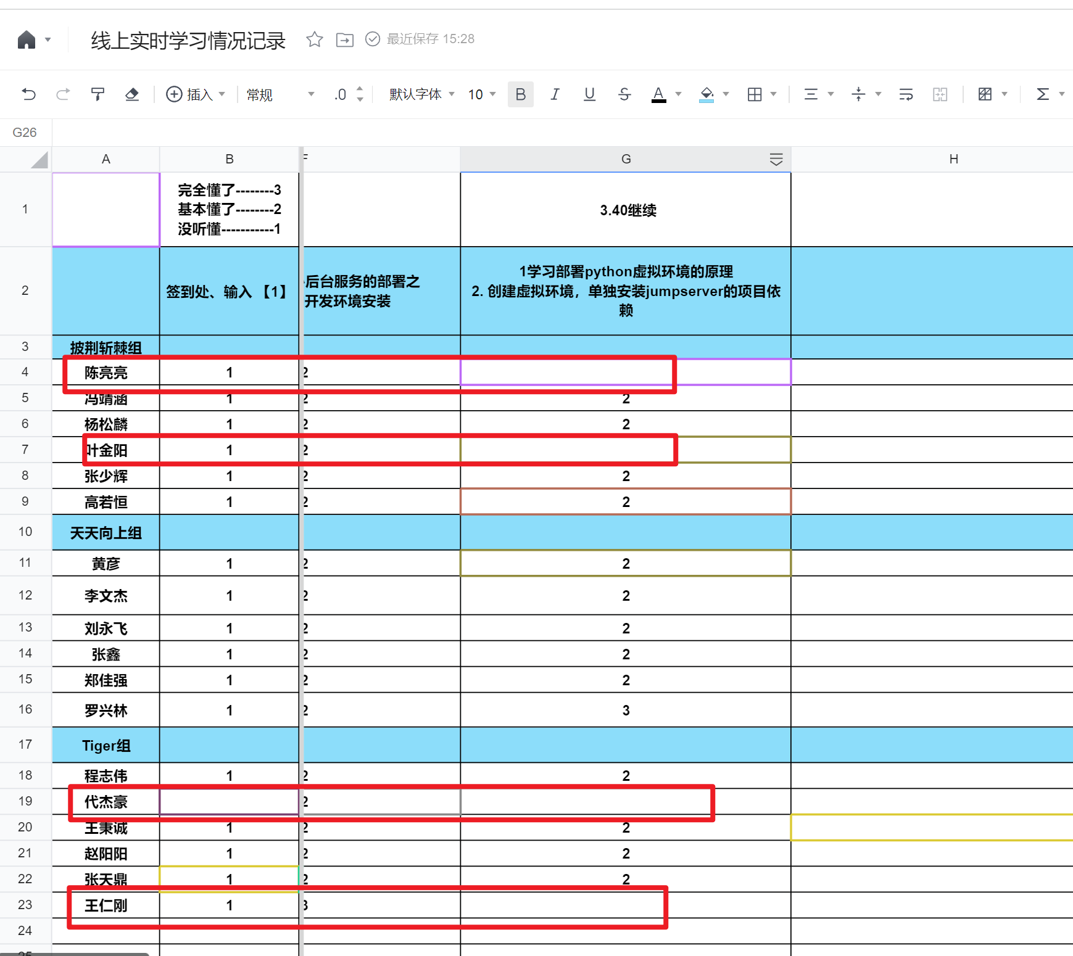Screen dimensions: 1073x956
Task: Click the name cell 陈亮亮
Action: coord(106,373)
